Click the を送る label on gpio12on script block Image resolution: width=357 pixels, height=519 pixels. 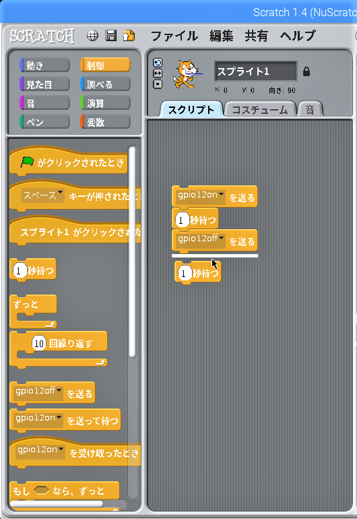pos(242,198)
